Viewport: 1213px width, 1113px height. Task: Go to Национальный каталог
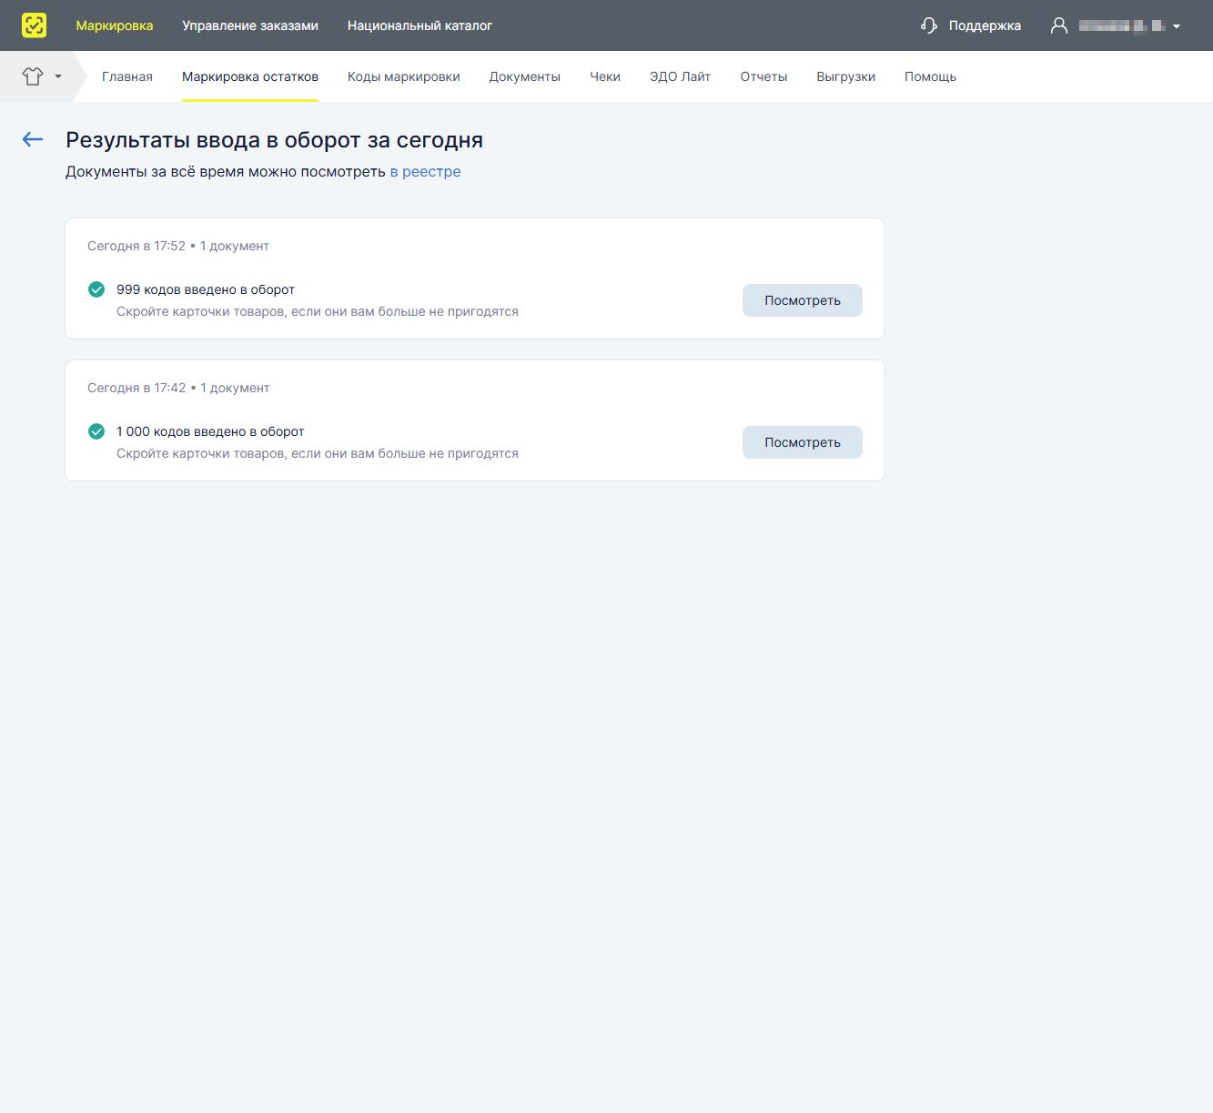(419, 25)
